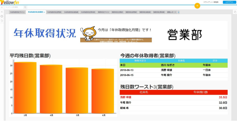Click the クライアント label in header
Image resolution: width=237 pixels, height=121 pixels.
click(208, 2)
